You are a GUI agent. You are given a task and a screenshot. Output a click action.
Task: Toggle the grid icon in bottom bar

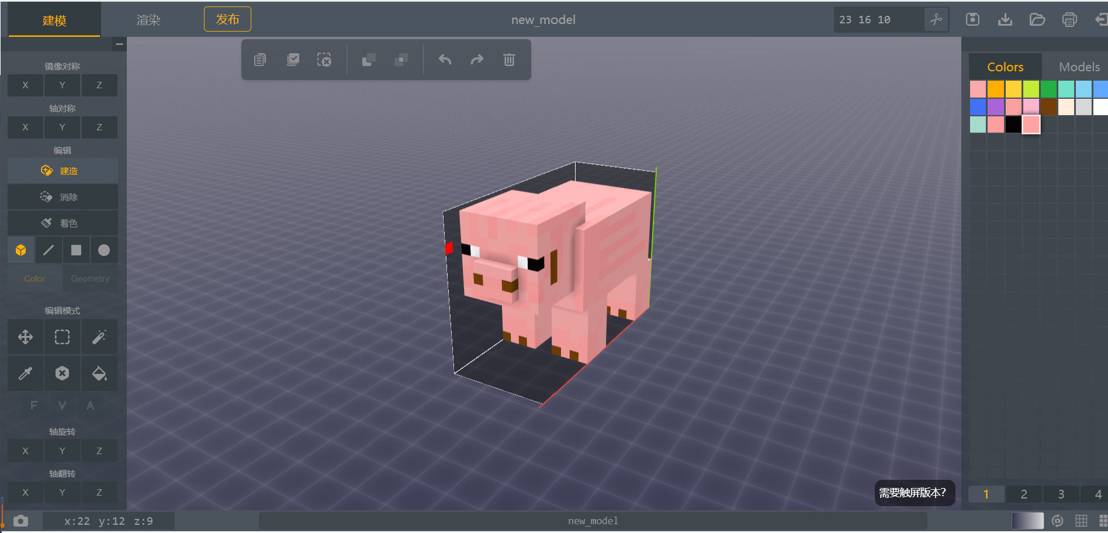pyautogui.click(x=1081, y=521)
